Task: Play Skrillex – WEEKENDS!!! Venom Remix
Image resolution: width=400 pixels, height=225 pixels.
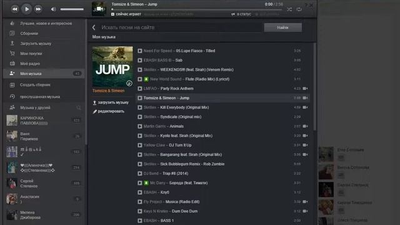Action: pyautogui.click(x=140, y=69)
